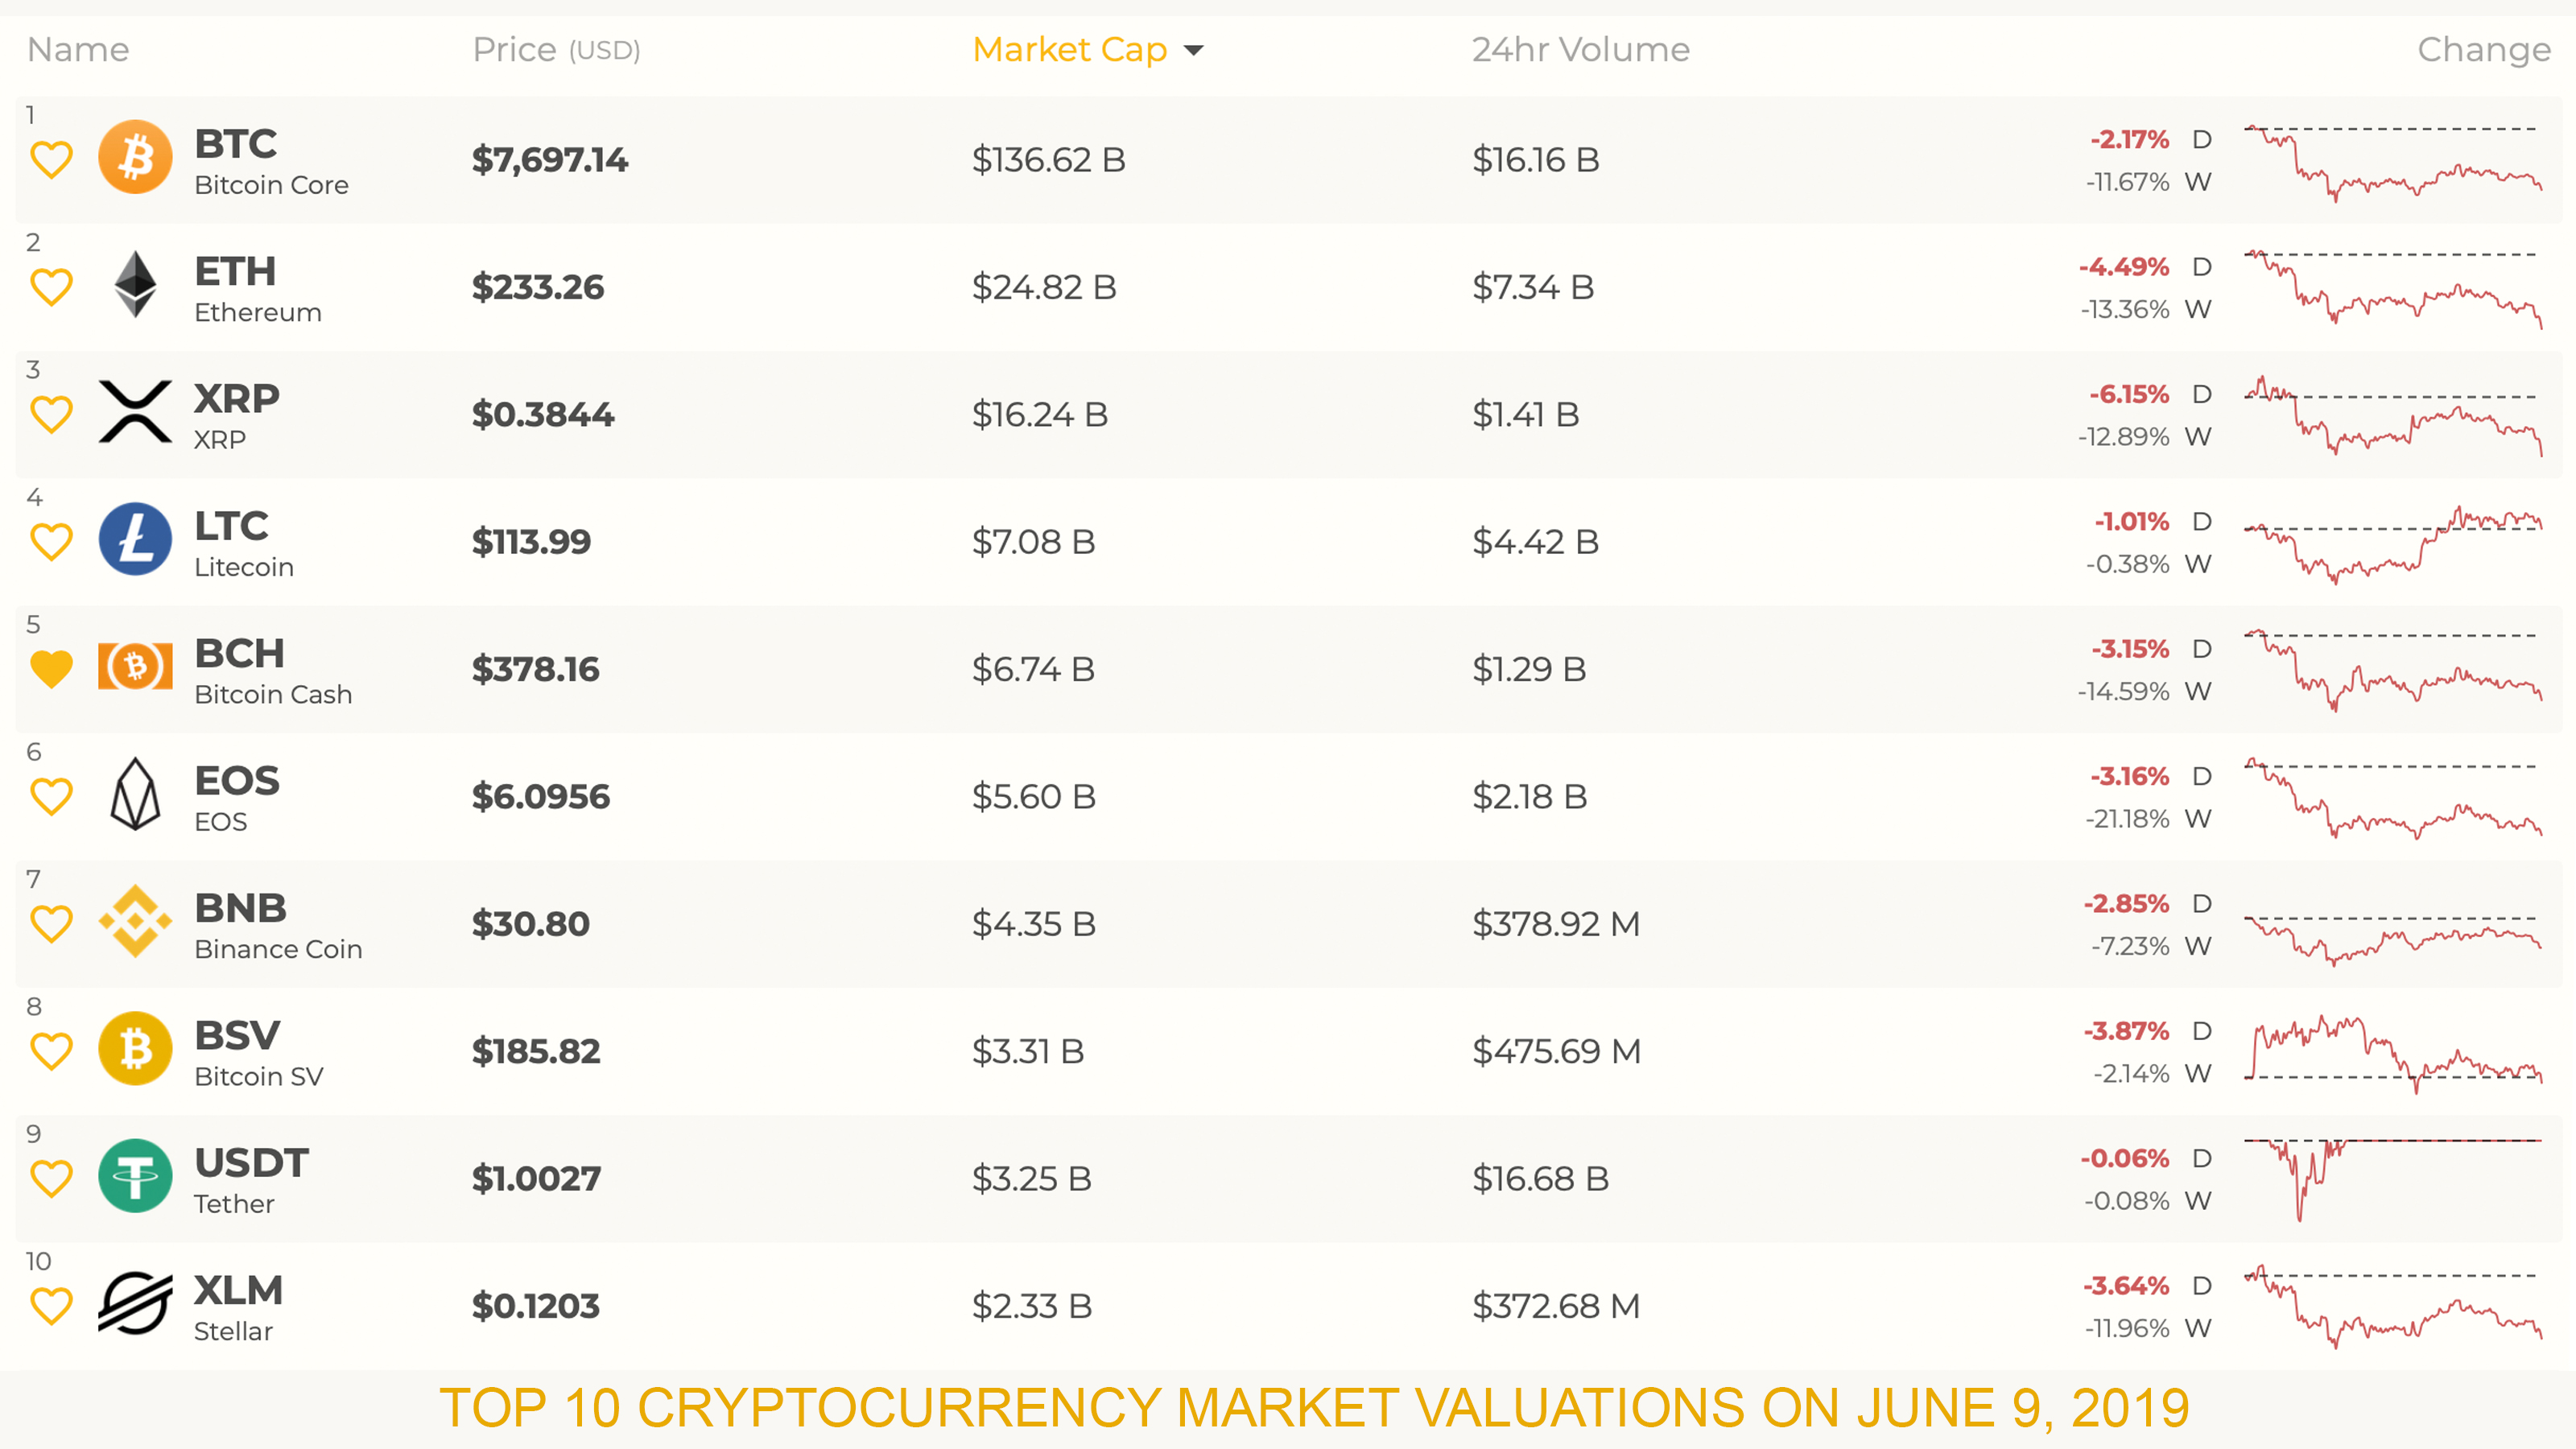Toggle the favorite heart for USDT
The height and width of the screenshot is (1449, 2576).
pos(51,1178)
